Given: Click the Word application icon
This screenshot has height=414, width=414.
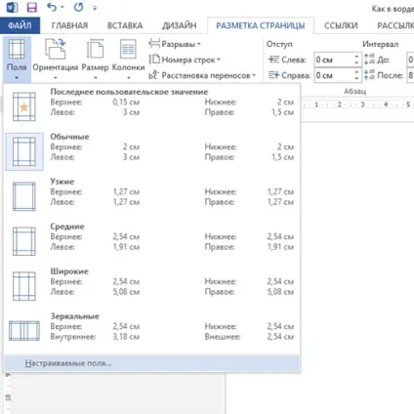Looking at the screenshot, I should point(12,7).
